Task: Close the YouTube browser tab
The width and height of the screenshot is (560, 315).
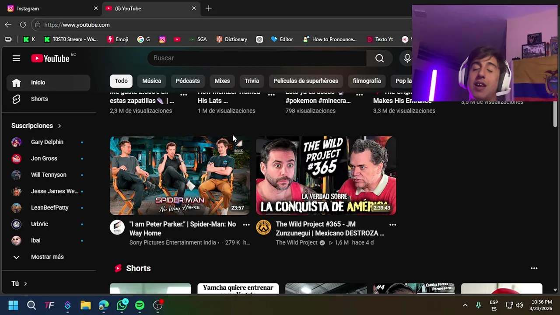Action: 194,8
